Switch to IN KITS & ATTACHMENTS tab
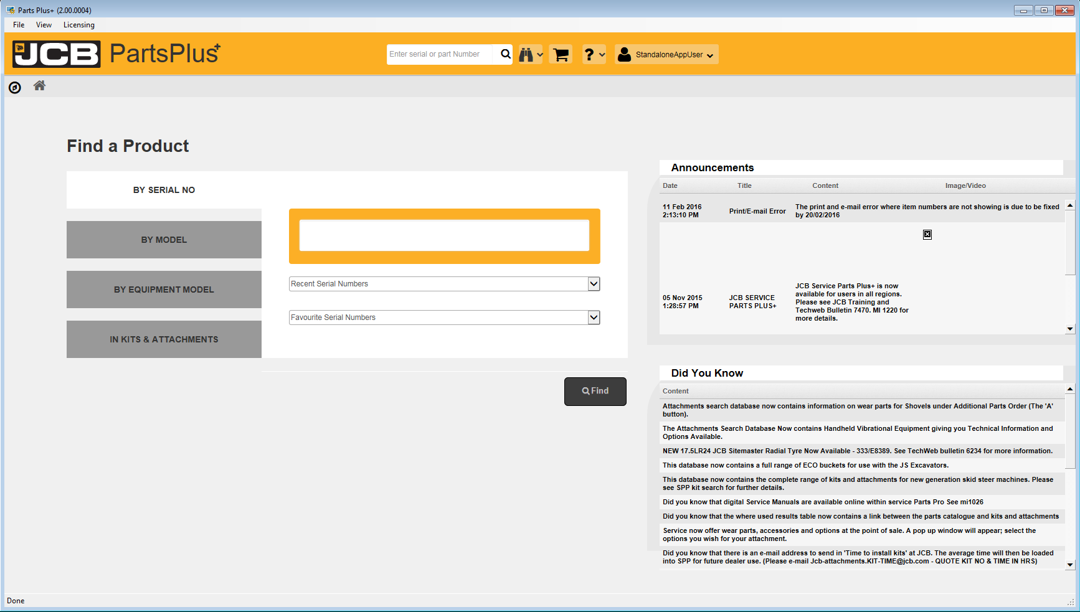 (164, 339)
